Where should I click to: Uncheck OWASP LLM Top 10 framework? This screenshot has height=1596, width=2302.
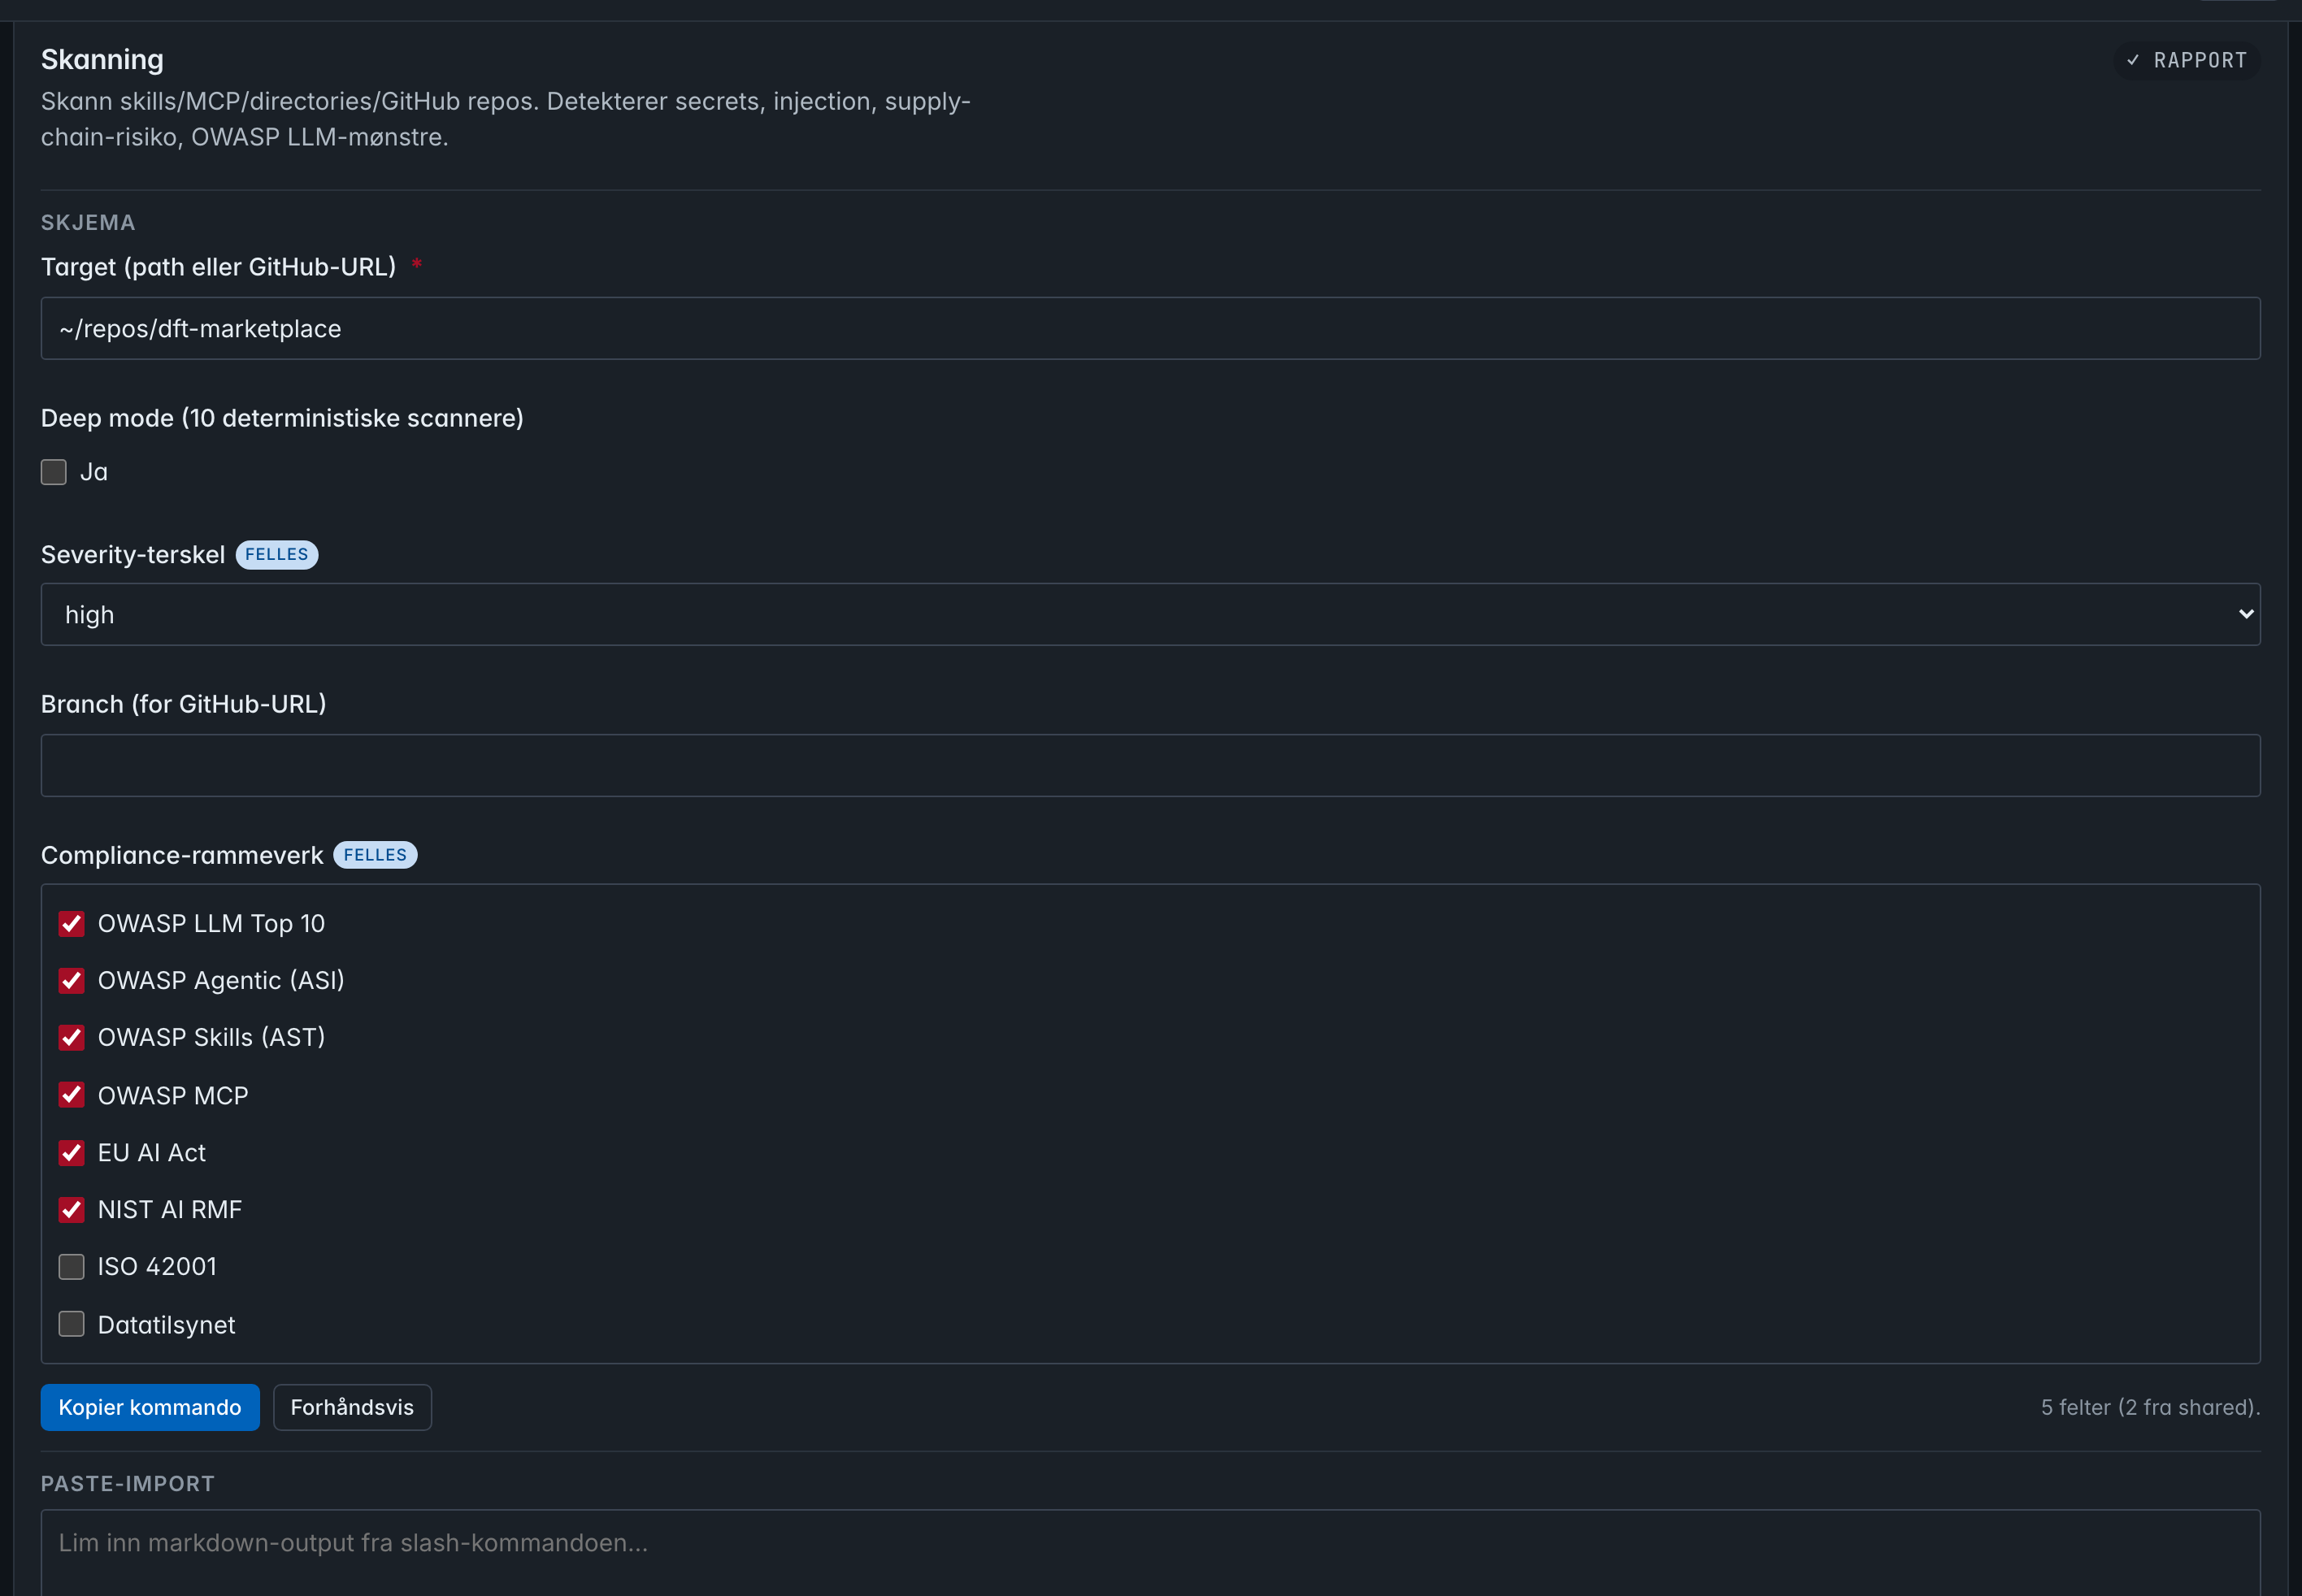point(71,924)
